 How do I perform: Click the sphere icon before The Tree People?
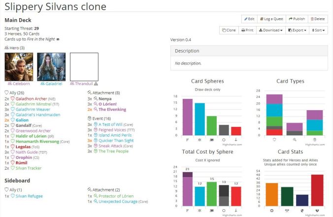[x=96, y=151]
